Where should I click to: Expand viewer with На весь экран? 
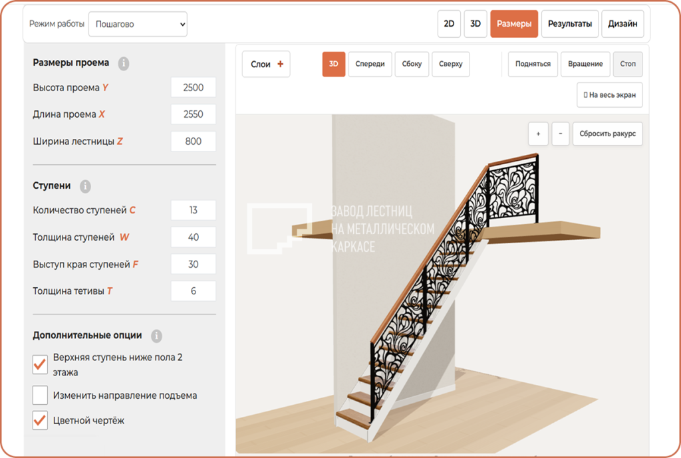(610, 94)
